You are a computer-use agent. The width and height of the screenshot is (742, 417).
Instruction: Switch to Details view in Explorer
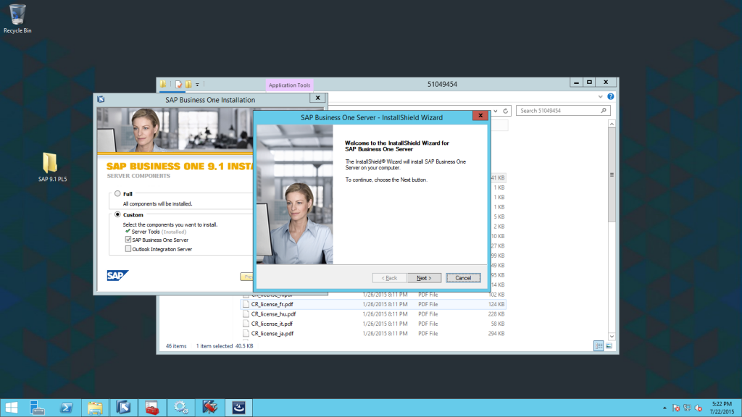pyautogui.click(x=599, y=346)
